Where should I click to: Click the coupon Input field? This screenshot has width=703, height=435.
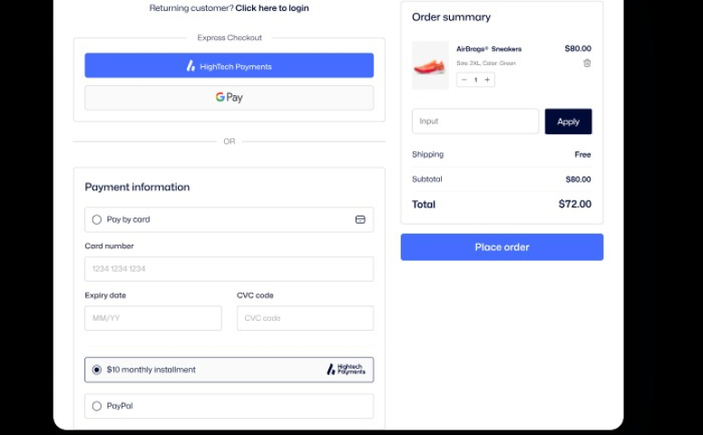475,121
